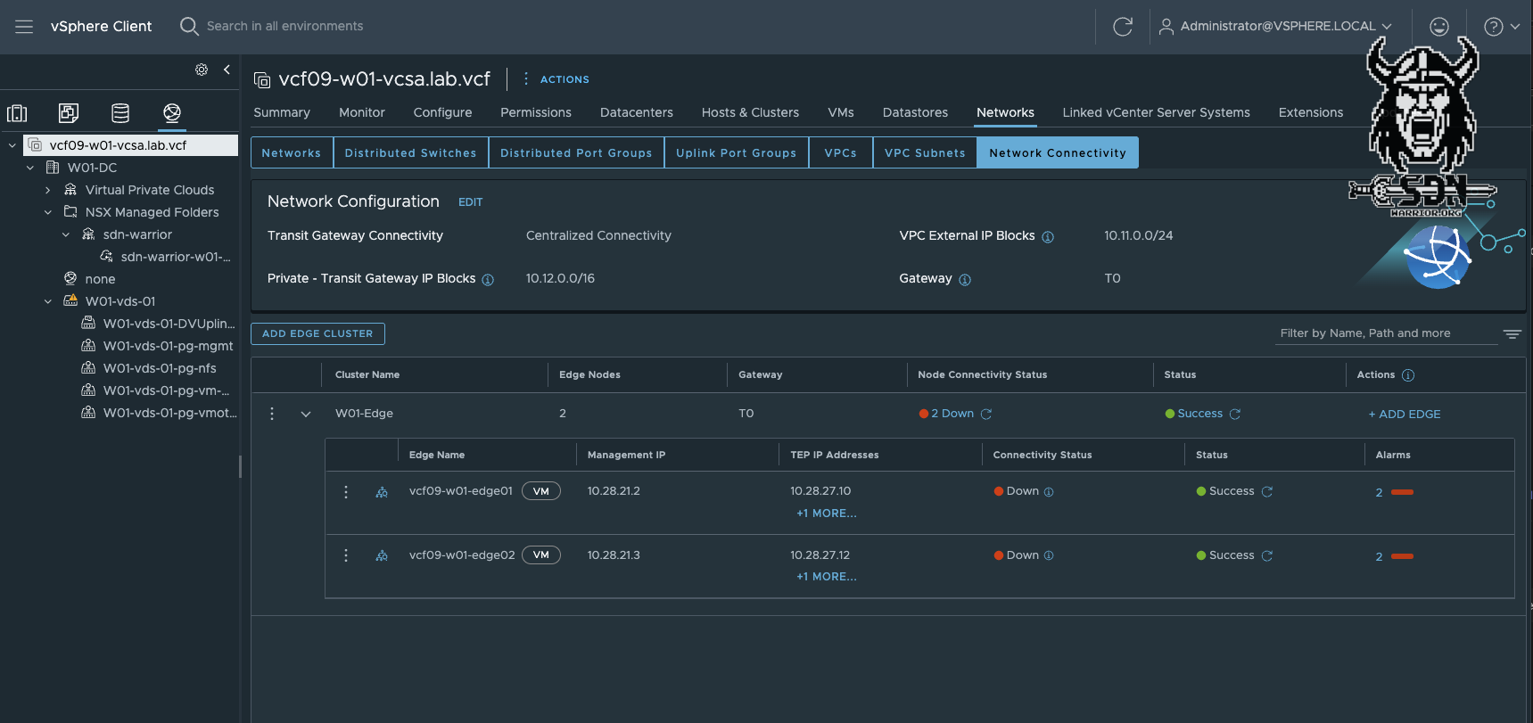Click the ADD EDGE CLUSTER button

[317, 333]
